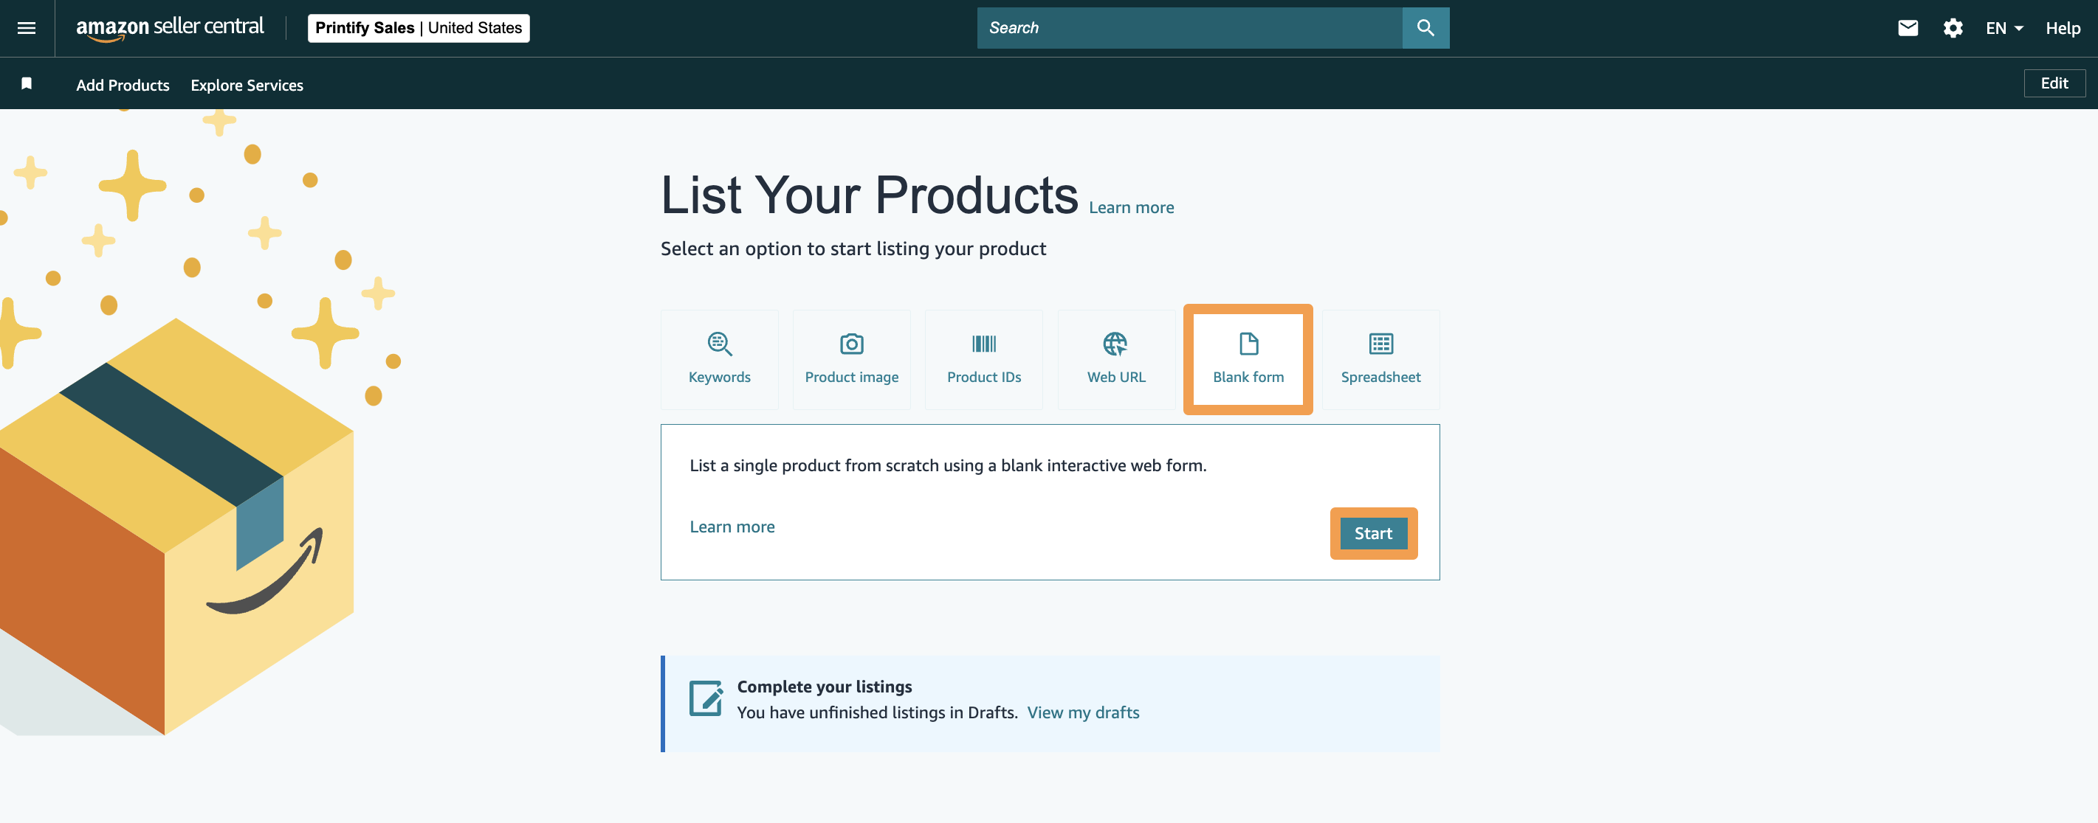This screenshot has width=2098, height=823.
Task: Click the search magnifier button
Action: (x=1425, y=29)
